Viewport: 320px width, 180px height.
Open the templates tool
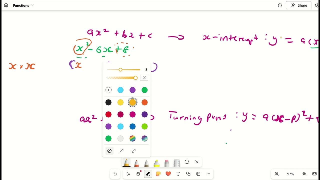pos(198,174)
